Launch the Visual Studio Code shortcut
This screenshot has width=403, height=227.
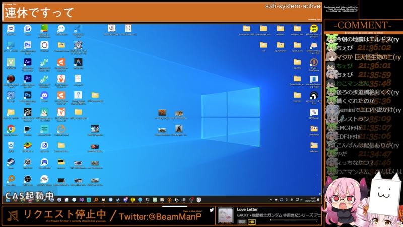pos(78,29)
